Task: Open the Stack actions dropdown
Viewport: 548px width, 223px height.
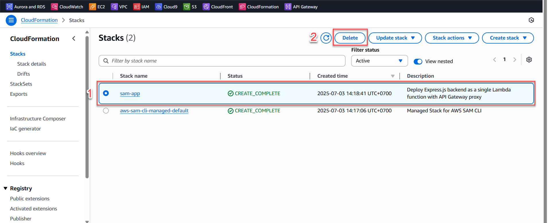Action: (x=452, y=38)
